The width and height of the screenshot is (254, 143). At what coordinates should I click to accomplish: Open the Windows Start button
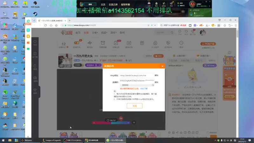tap(3, 140)
